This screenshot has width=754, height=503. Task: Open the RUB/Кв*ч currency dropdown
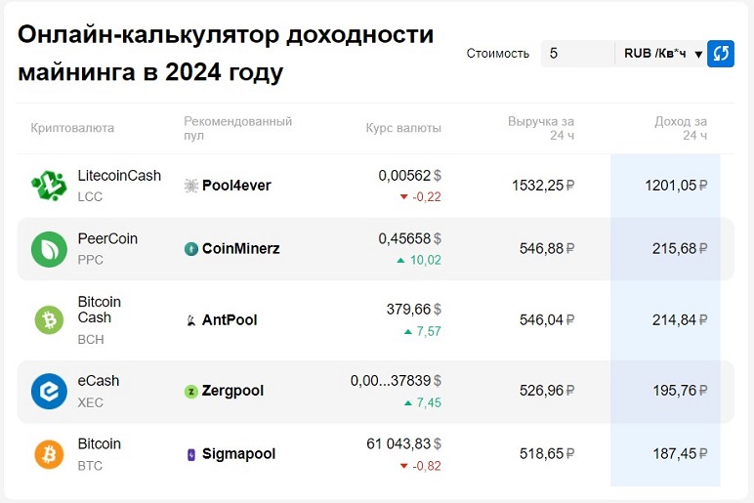click(663, 54)
